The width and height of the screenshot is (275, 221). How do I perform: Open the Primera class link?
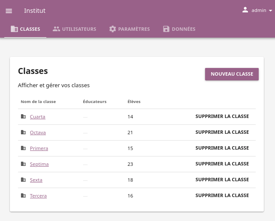pyautogui.click(x=39, y=148)
